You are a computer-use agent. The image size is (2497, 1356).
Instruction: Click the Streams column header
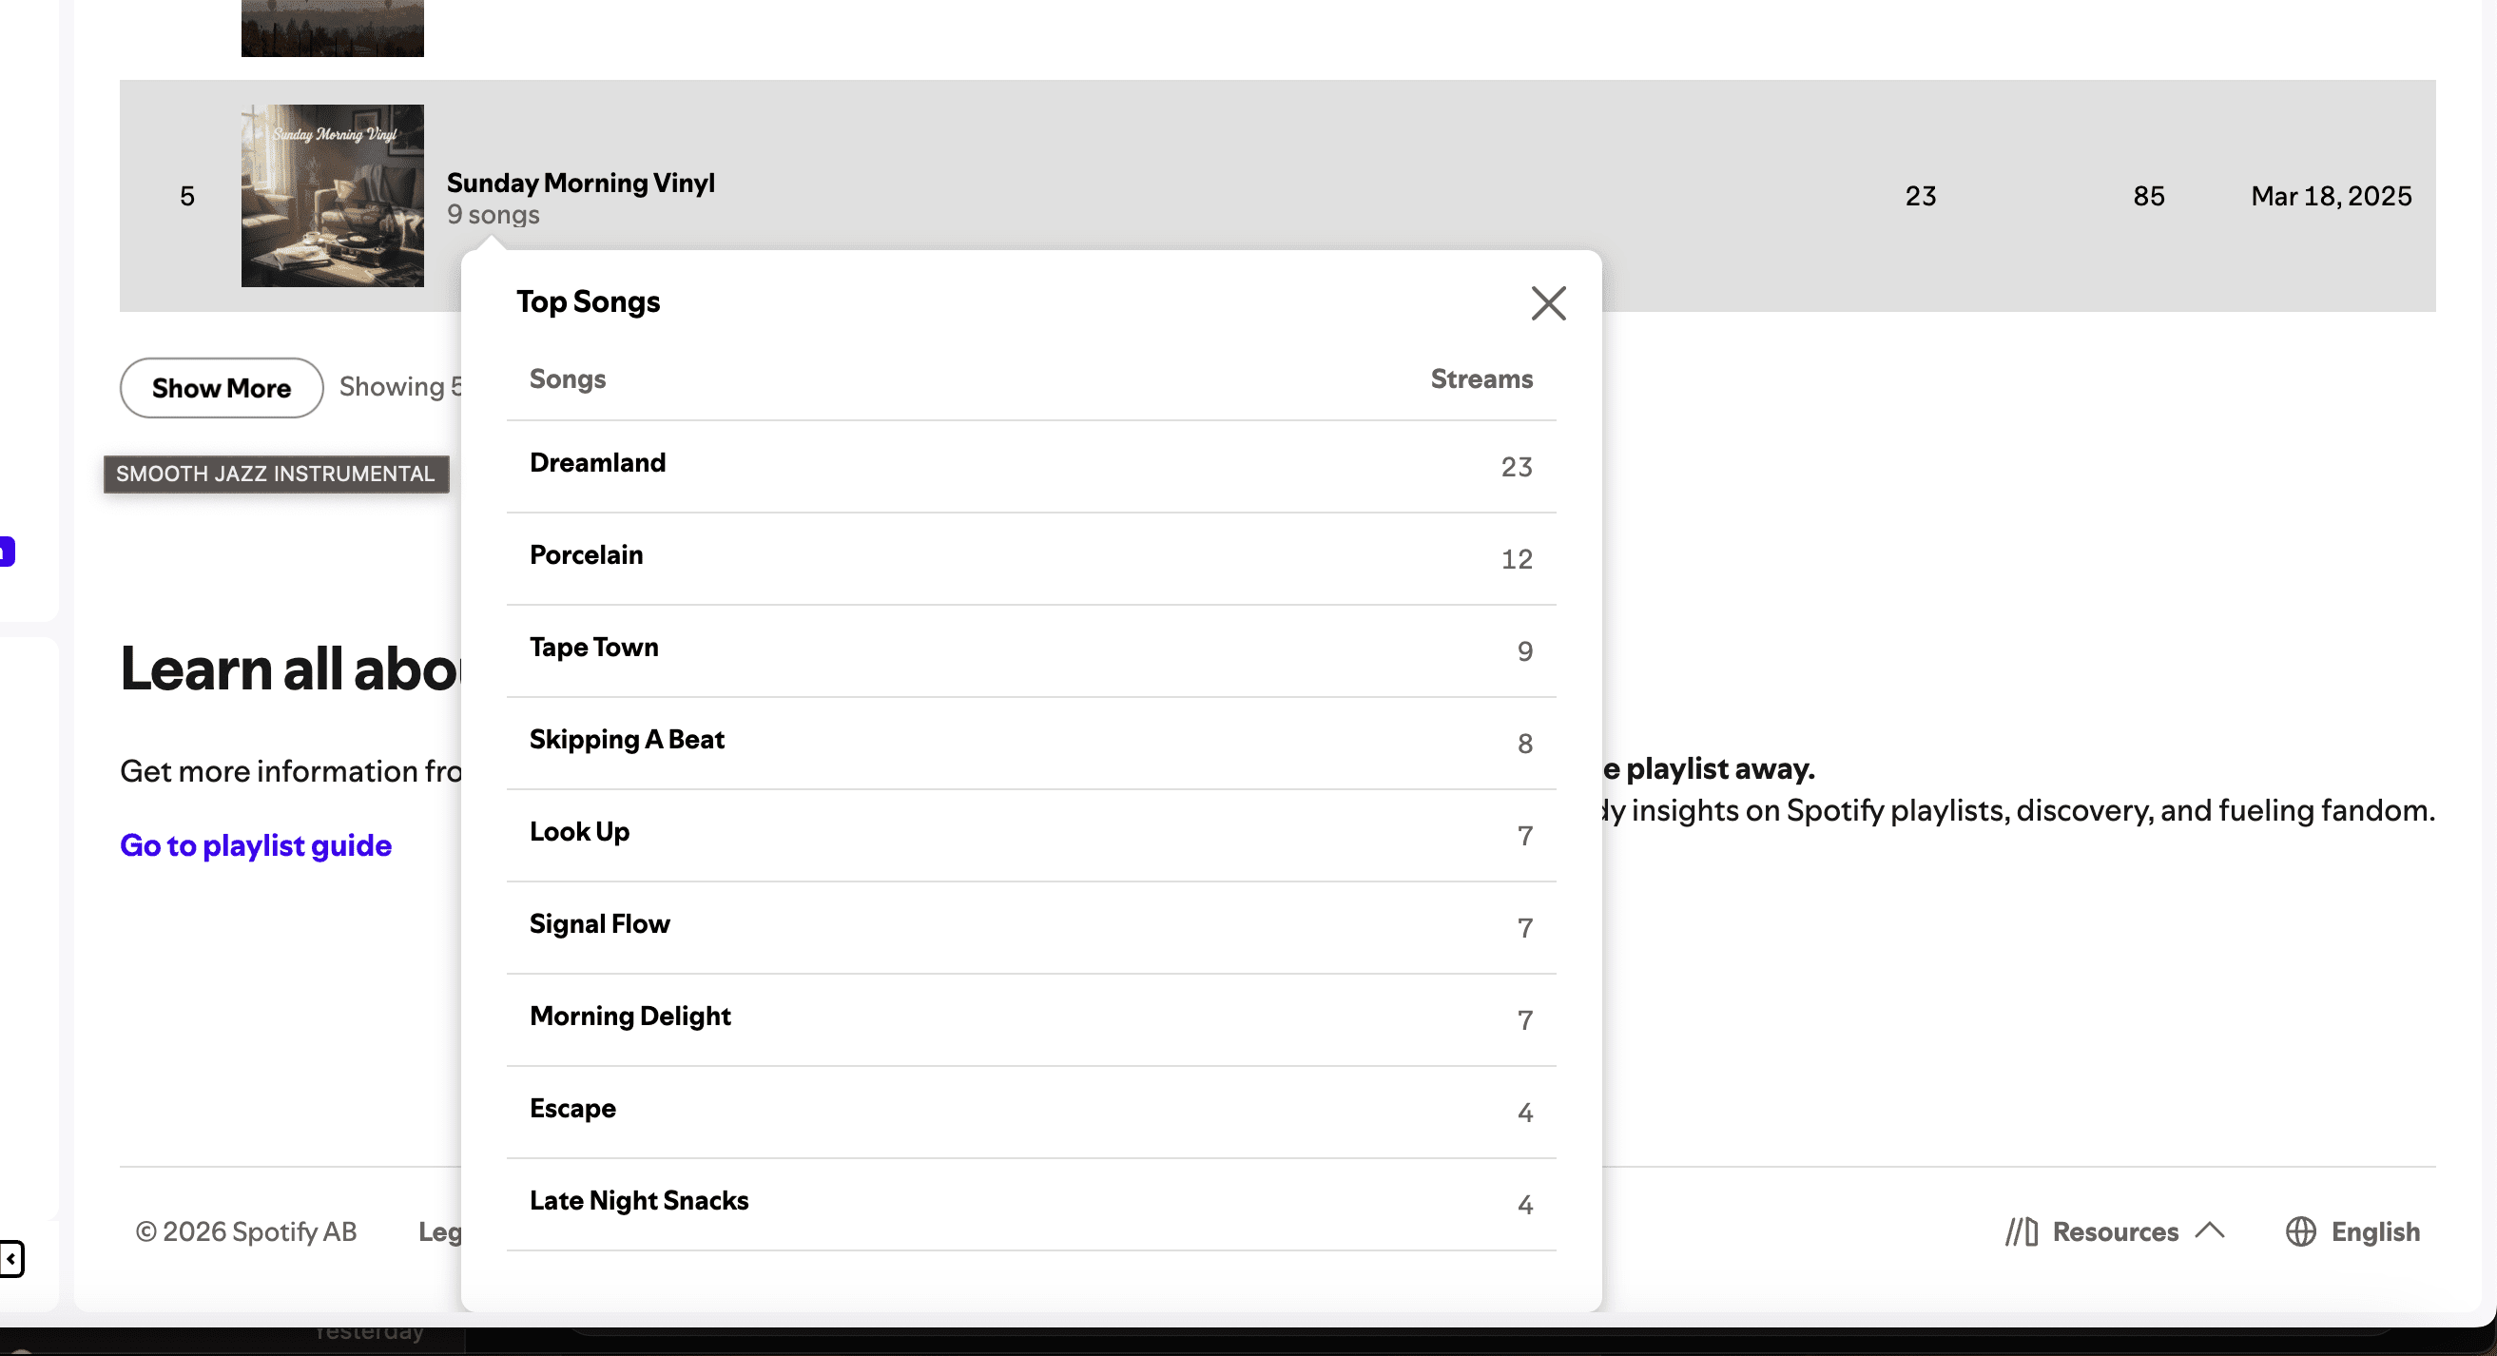(1481, 379)
